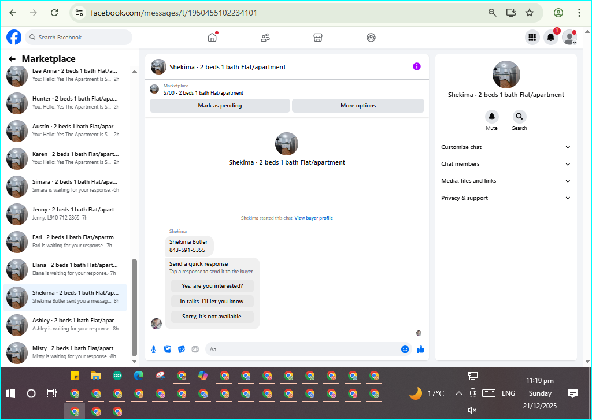Open the Windows Start menu
The width and height of the screenshot is (592, 420).
point(10,393)
